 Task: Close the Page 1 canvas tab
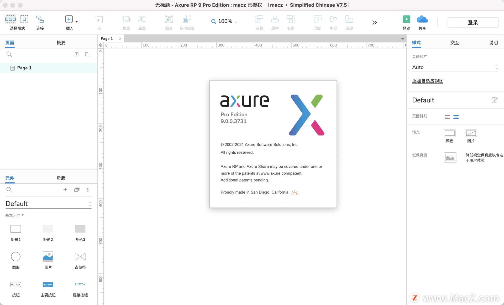click(120, 39)
